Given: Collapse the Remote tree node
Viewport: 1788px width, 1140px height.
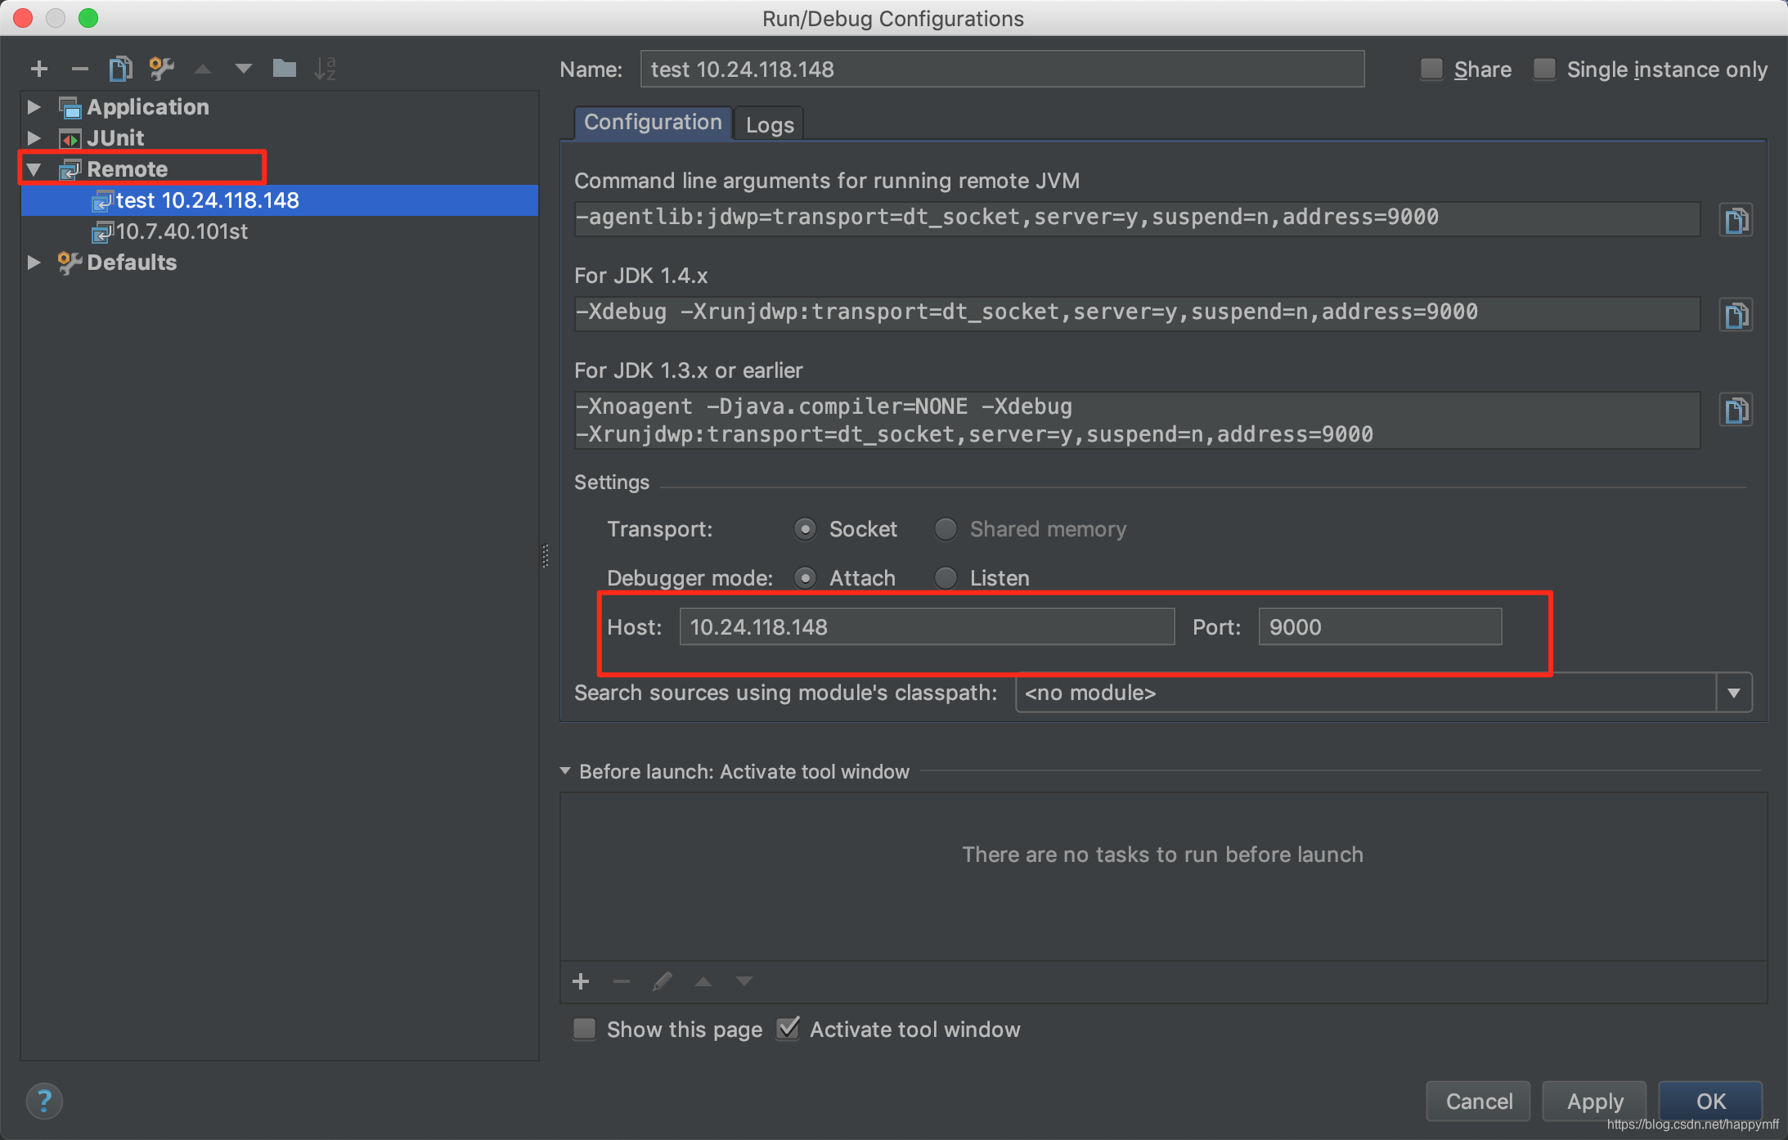Looking at the screenshot, I should pos(34,169).
